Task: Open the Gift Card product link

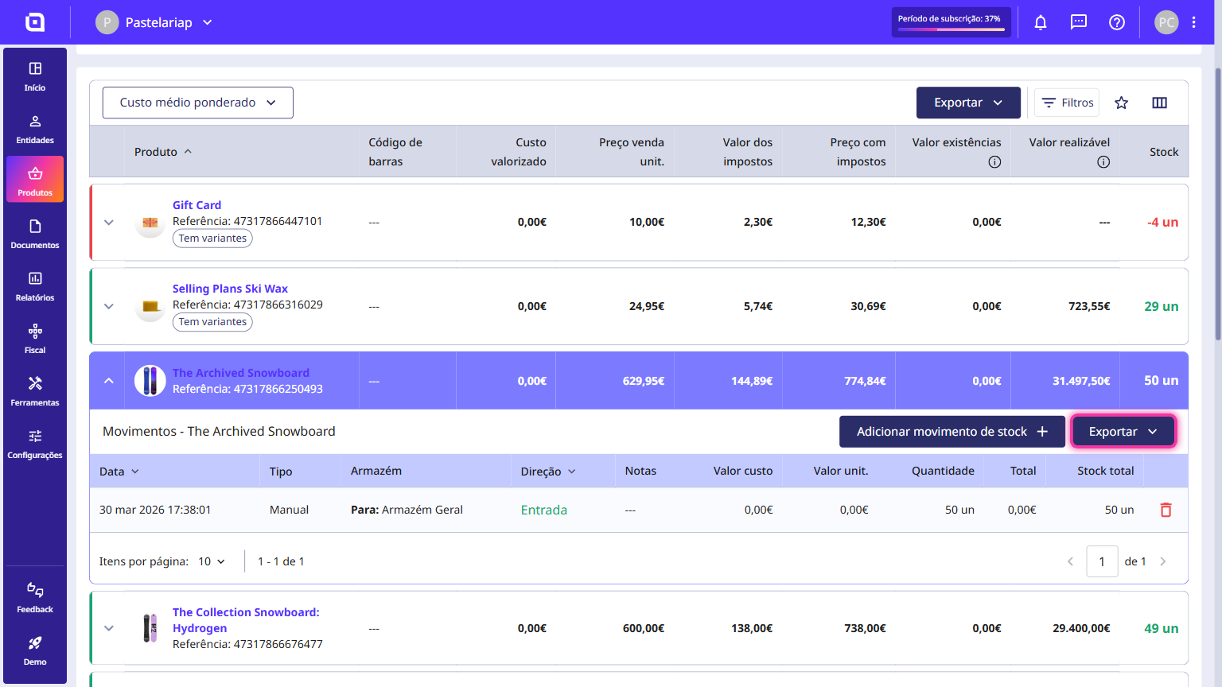Action: pyautogui.click(x=197, y=205)
